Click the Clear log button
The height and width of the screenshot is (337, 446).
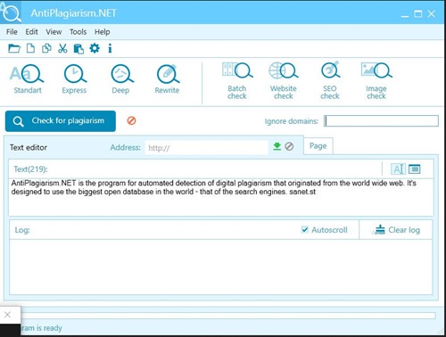(x=396, y=230)
